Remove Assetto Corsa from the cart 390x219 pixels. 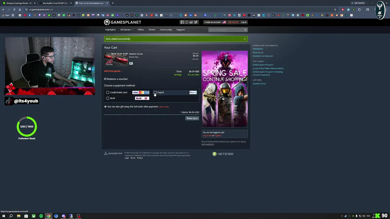[x=195, y=59]
